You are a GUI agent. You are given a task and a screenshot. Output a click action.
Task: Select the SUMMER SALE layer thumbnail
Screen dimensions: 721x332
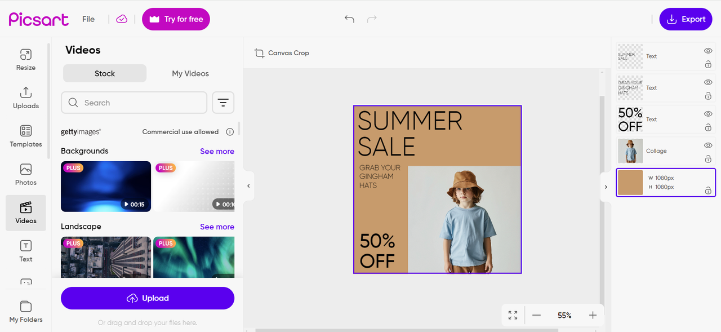click(630, 56)
